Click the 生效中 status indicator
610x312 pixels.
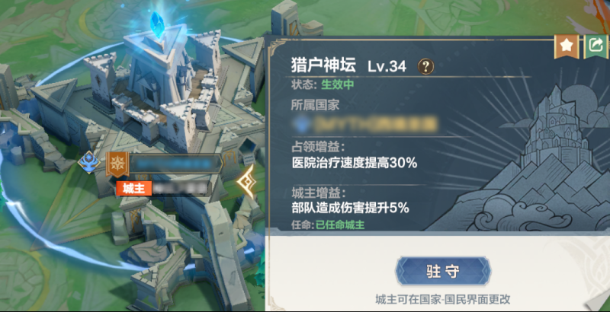(x=338, y=85)
